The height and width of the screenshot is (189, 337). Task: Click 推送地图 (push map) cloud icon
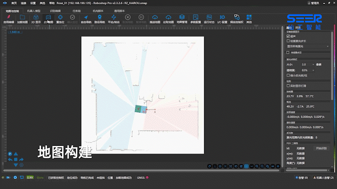(x=155, y=19)
